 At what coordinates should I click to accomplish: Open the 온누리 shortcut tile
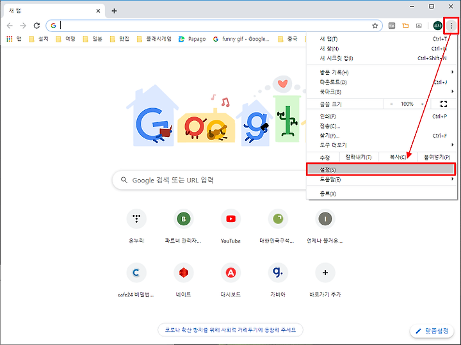tap(136, 227)
